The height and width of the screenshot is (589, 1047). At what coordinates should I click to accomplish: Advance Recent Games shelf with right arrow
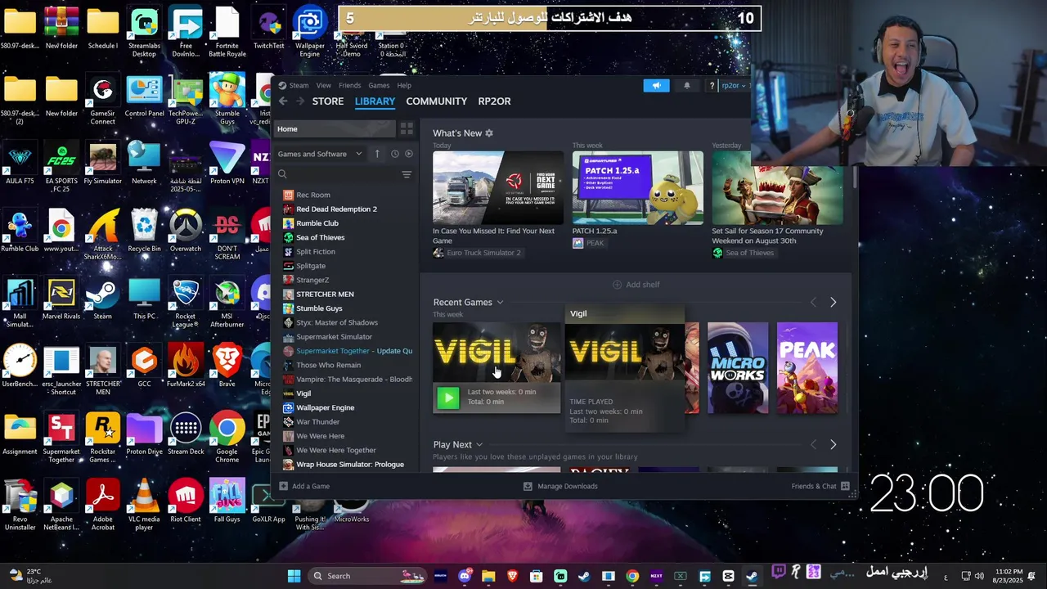pos(833,303)
